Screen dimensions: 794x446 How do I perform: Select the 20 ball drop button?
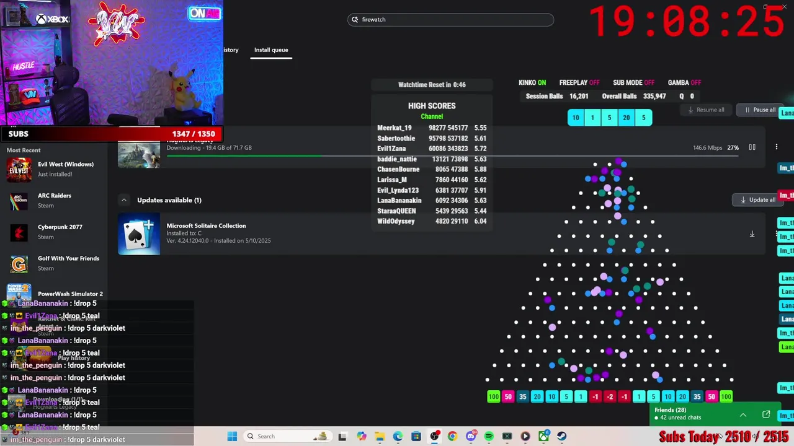(626, 118)
